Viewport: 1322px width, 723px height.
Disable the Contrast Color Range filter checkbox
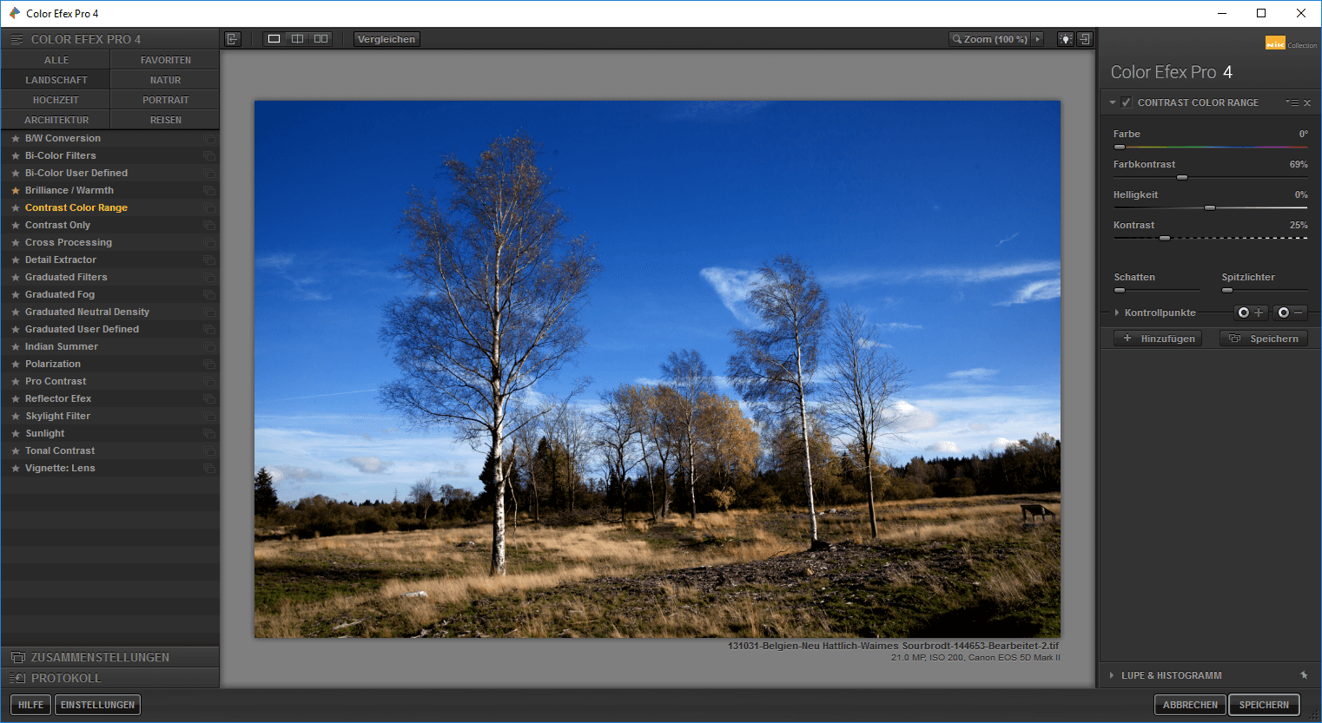1127,102
